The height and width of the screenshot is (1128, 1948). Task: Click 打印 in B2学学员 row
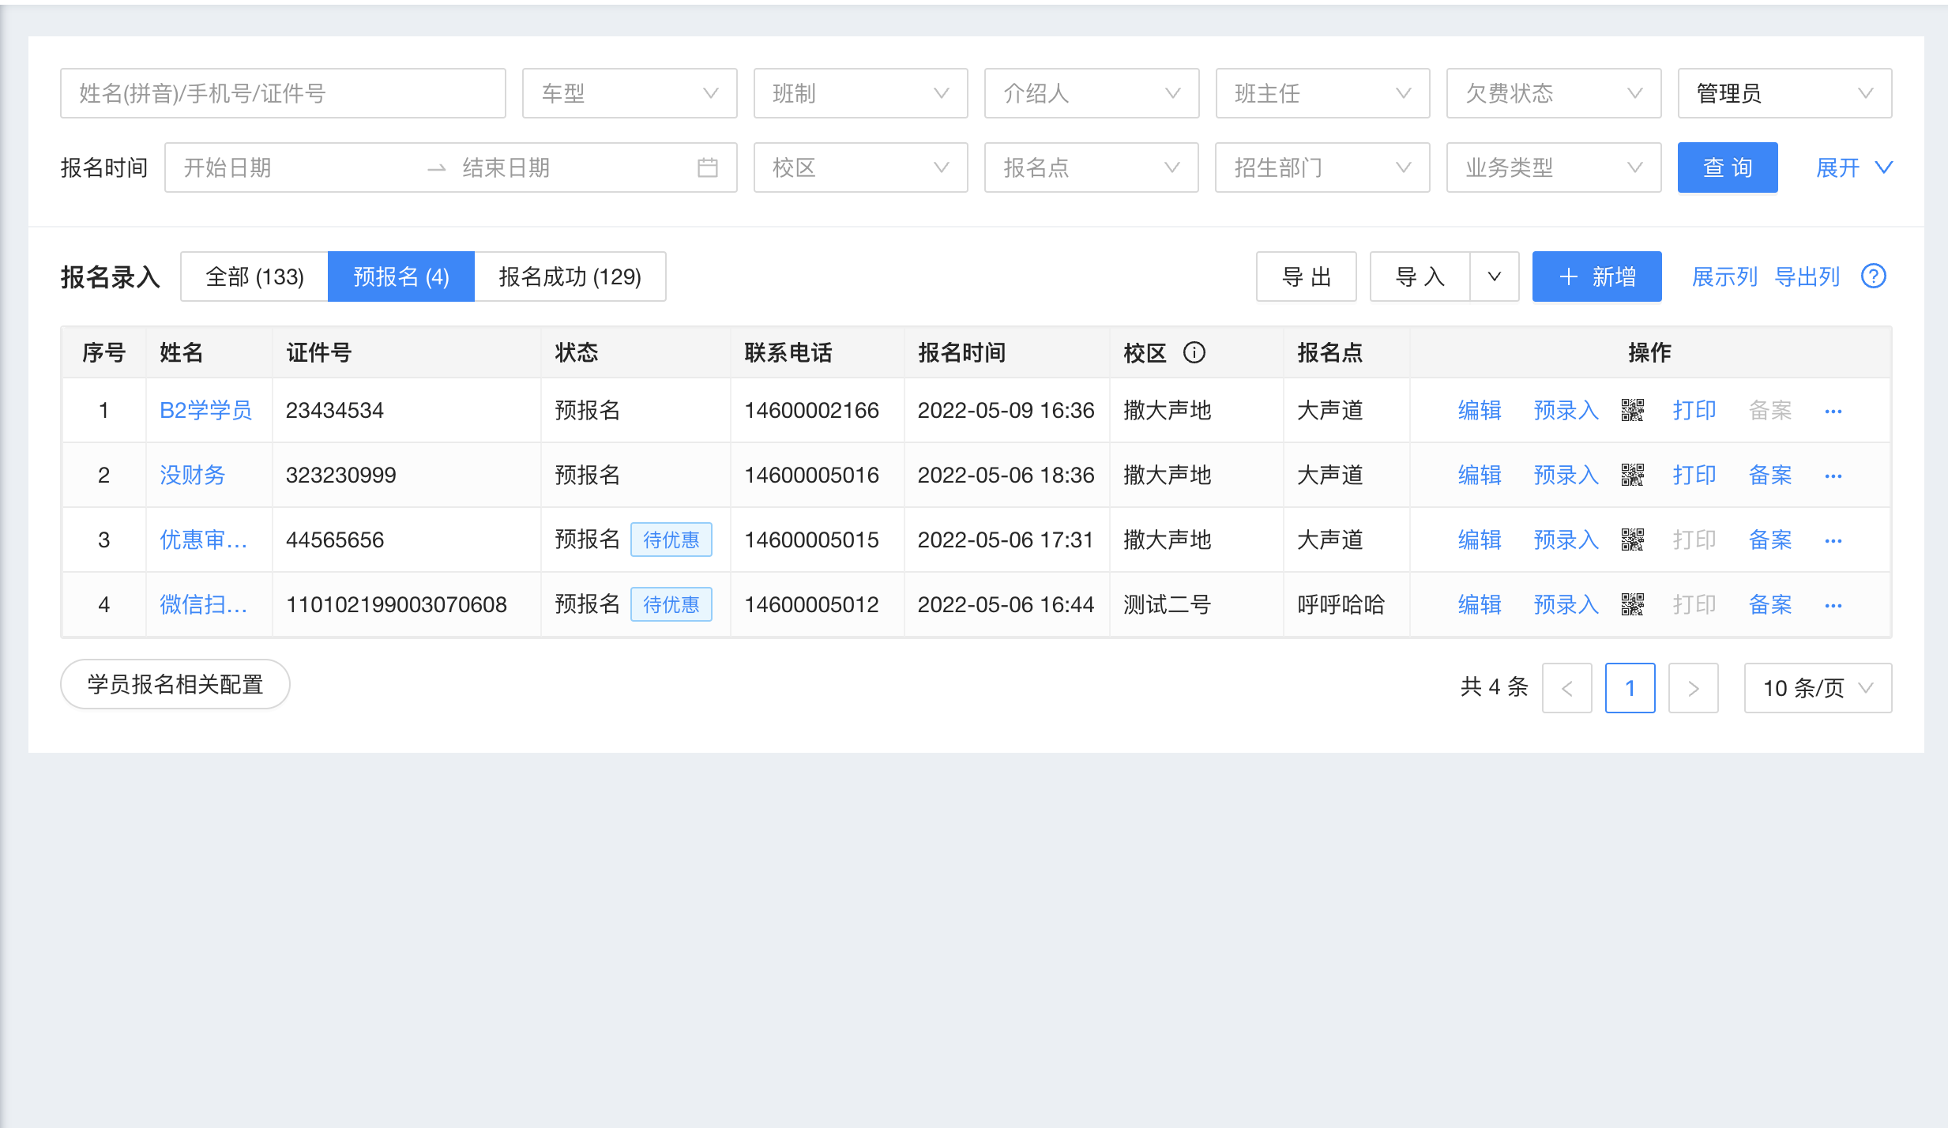(1694, 410)
